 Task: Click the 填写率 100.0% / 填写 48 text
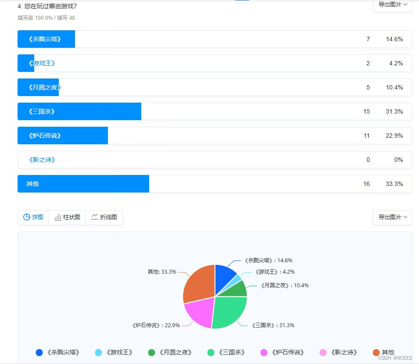[x=46, y=18]
